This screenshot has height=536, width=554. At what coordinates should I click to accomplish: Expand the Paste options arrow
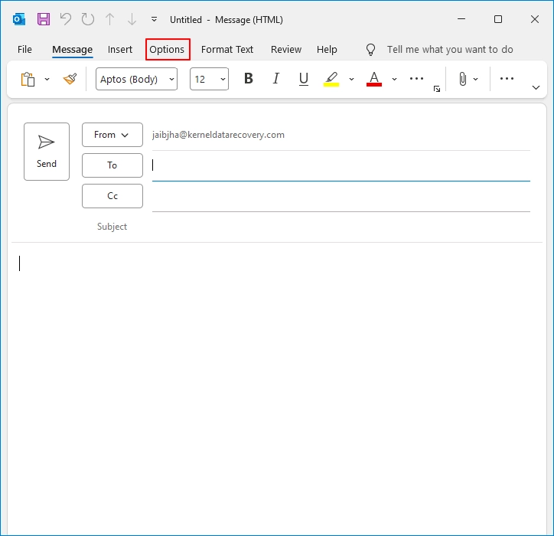[x=47, y=79]
